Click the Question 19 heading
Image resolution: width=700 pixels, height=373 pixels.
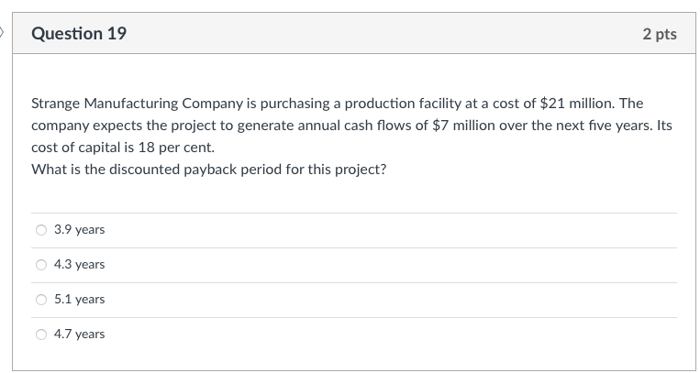pos(79,34)
